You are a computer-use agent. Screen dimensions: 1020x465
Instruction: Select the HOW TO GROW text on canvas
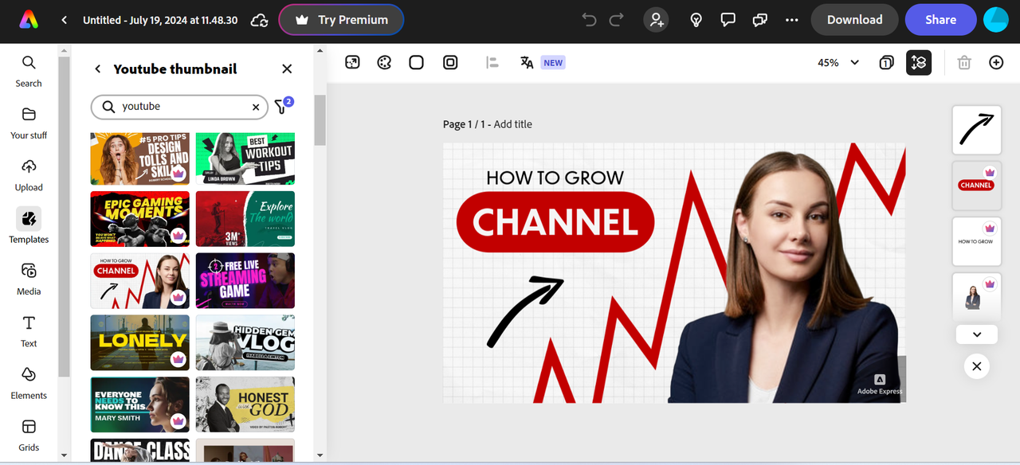[555, 178]
